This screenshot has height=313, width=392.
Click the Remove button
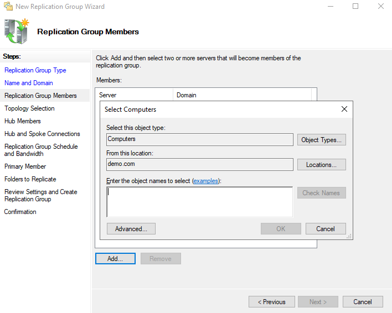[x=161, y=259]
